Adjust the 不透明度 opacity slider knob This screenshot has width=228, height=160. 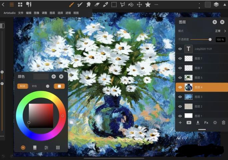pyautogui.click(x=210, y=40)
